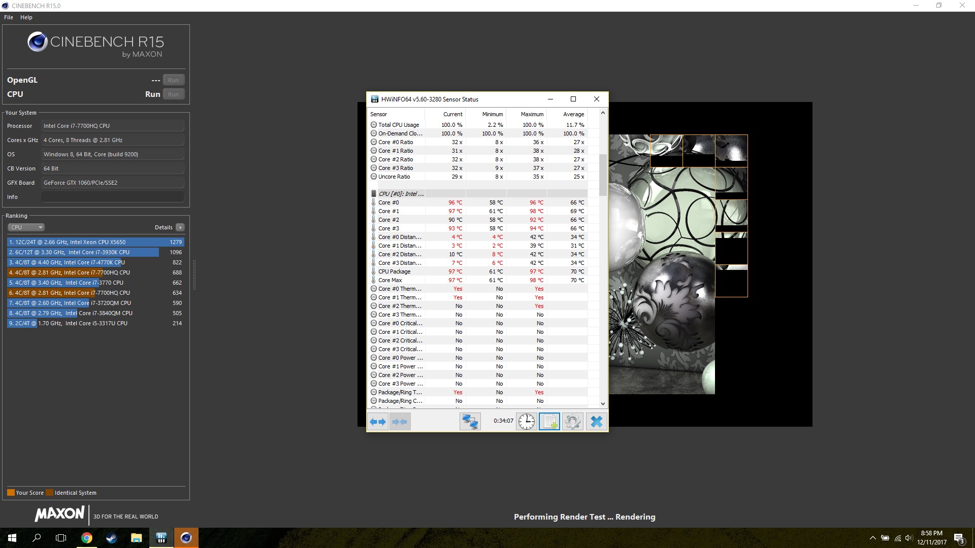Click the Info input field

tap(112, 197)
